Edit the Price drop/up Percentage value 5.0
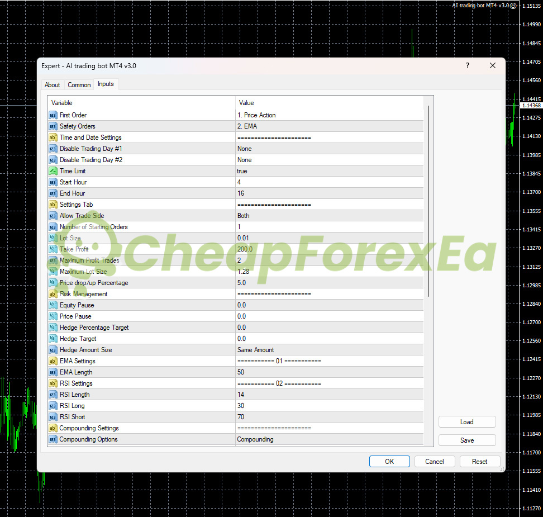Screen dimensions: 543x517 329,283
